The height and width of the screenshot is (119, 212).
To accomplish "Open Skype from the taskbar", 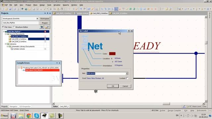I will point(36,116).
